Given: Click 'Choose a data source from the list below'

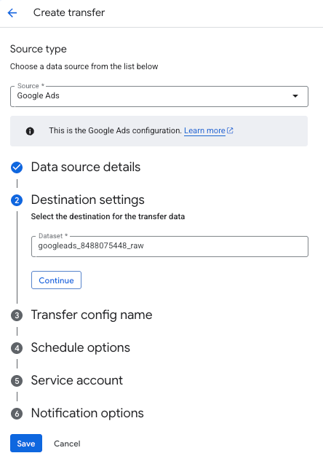Looking at the screenshot, I should (x=84, y=66).
